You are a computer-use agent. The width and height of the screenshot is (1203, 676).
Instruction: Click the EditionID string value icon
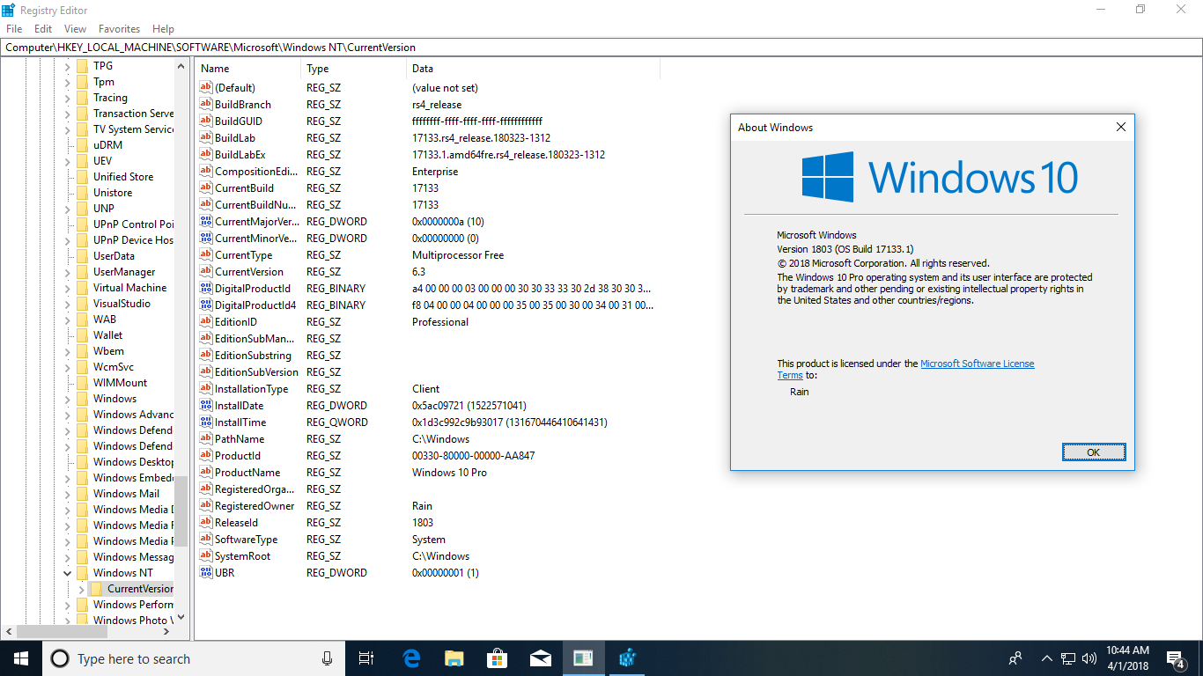[206, 322]
